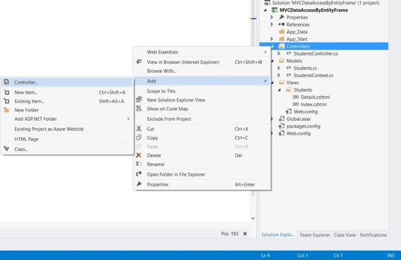Click the View in Browser icon
The width and height of the screenshot is (401, 260).
tap(139, 62)
